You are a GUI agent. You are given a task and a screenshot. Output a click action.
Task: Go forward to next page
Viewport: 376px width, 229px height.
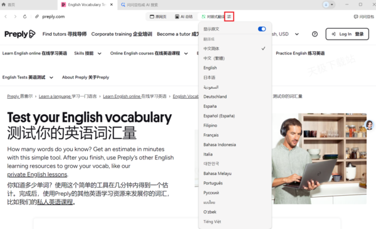pyautogui.click(x=15, y=16)
